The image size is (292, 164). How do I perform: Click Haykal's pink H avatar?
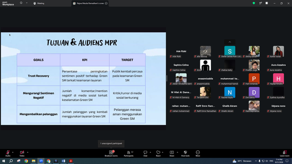pos(278,78)
